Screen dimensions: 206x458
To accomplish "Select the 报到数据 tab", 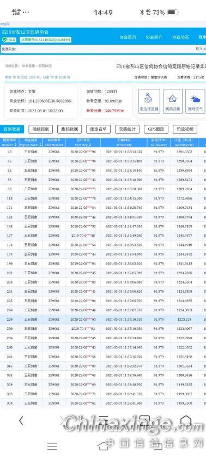I will (12, 129).
